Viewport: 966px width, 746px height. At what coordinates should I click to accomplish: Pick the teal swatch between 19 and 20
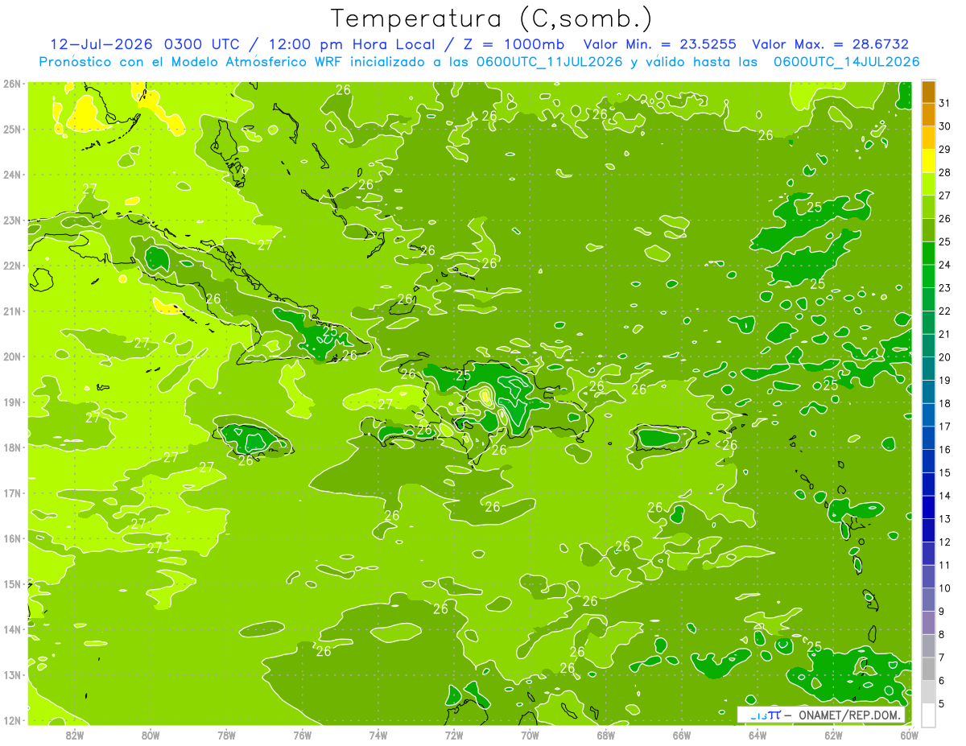(929, 369)
